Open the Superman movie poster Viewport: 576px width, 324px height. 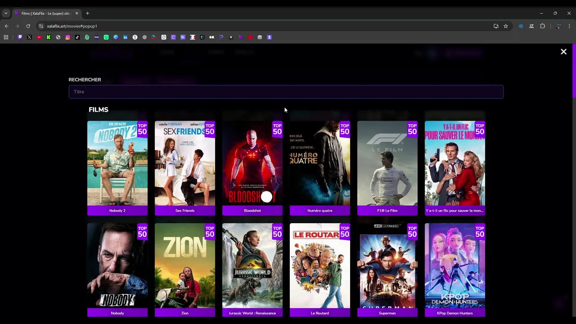(387, 266)
